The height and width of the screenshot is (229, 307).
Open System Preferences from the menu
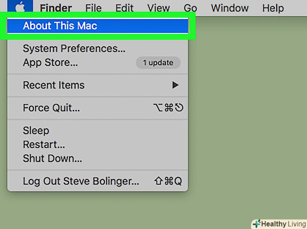[x=74, y=49]
